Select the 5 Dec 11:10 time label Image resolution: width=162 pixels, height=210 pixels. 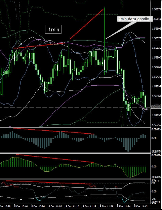tap(72, 206)
